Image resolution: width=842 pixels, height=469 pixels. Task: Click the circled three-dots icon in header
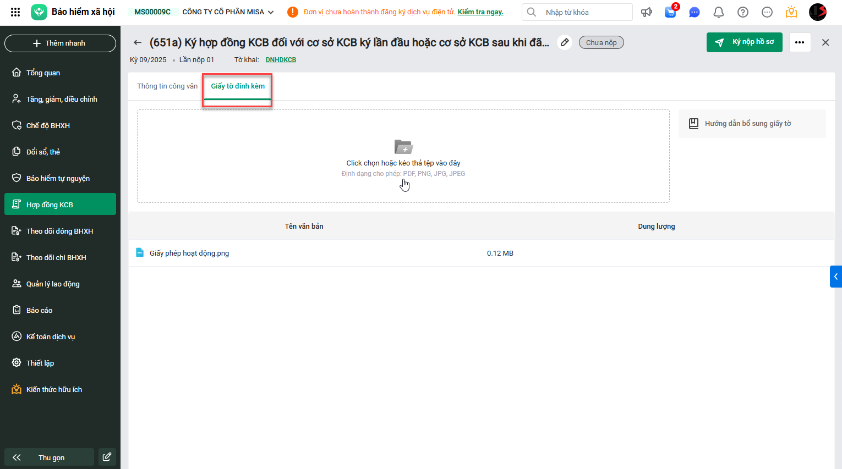point(767,12)
